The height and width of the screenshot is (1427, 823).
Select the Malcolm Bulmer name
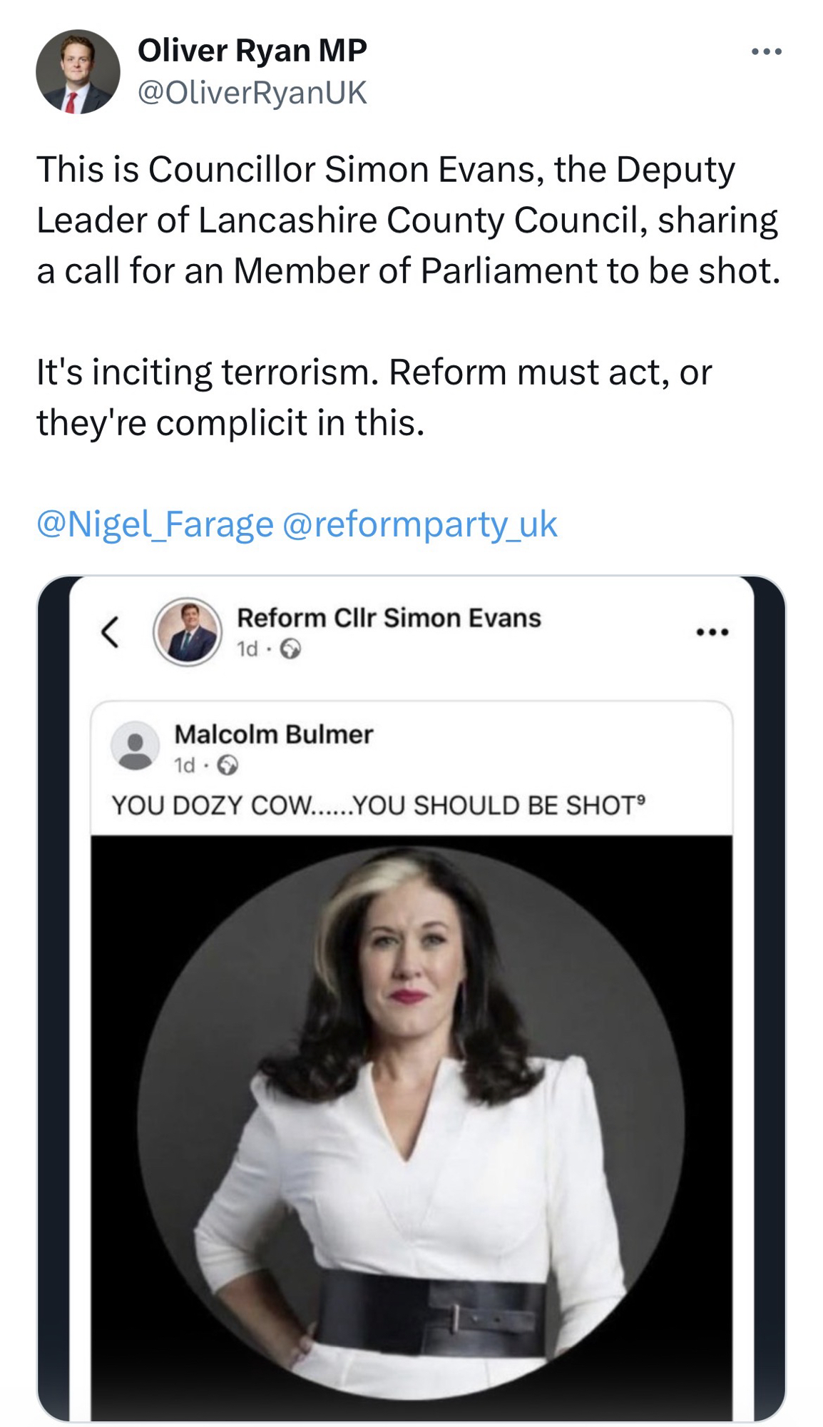273,734
